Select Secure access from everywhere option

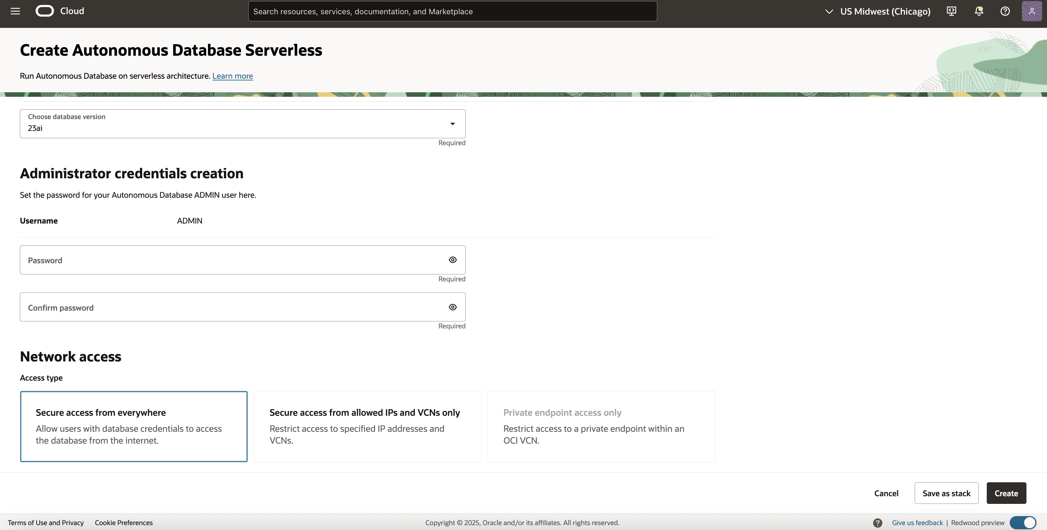click(134, 426)
